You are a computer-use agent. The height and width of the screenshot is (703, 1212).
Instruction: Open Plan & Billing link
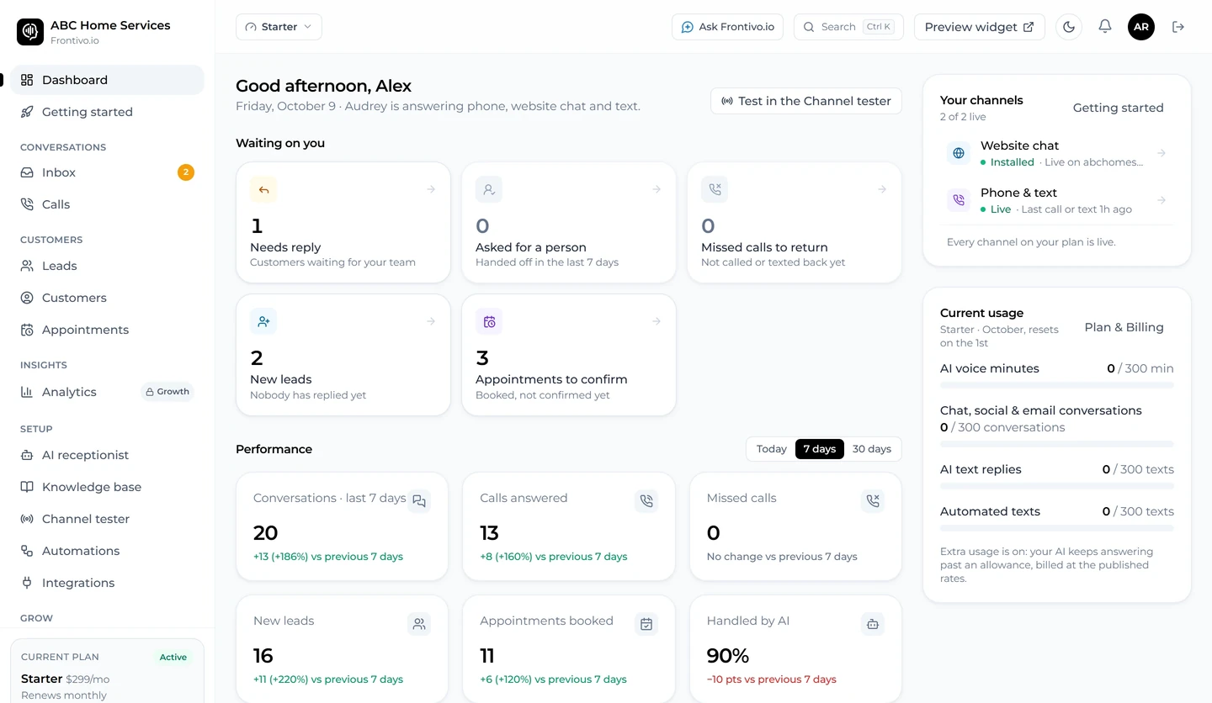pyautogui.click(x=1124, y=327)
